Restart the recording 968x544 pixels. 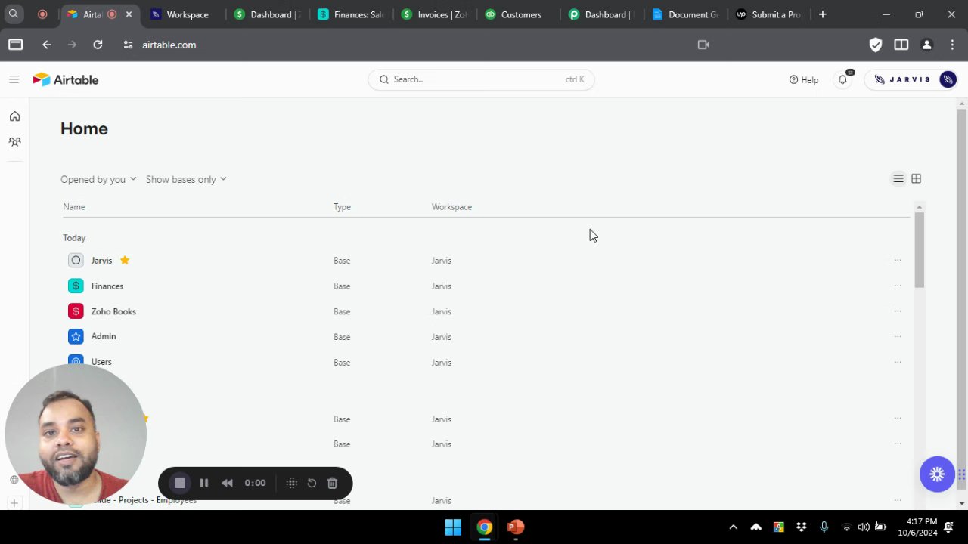[312, 483]
